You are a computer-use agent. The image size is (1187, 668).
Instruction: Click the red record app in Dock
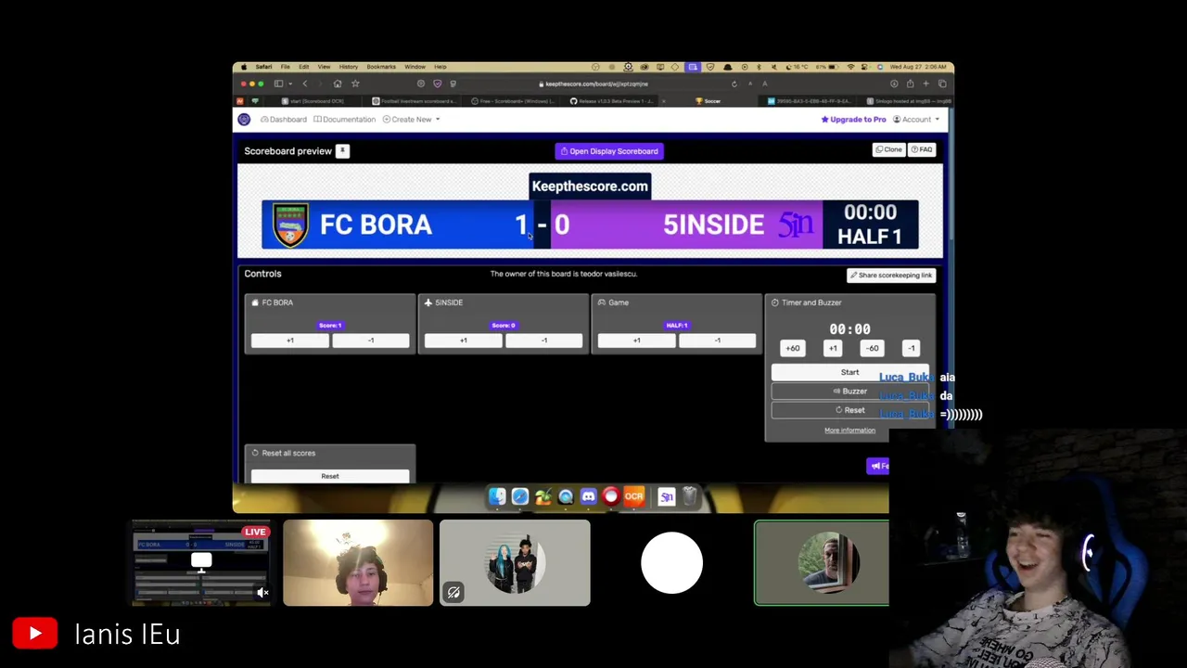pyautogui.click(x=611, y=496)
